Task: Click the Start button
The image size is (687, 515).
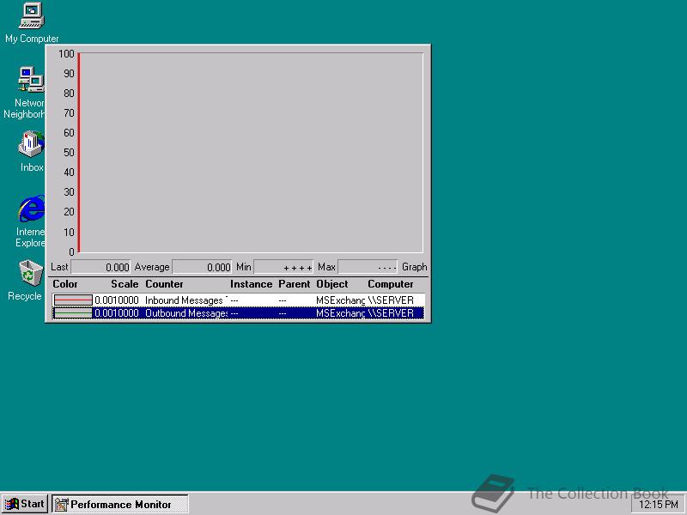Action: click(x=25, y=504)
